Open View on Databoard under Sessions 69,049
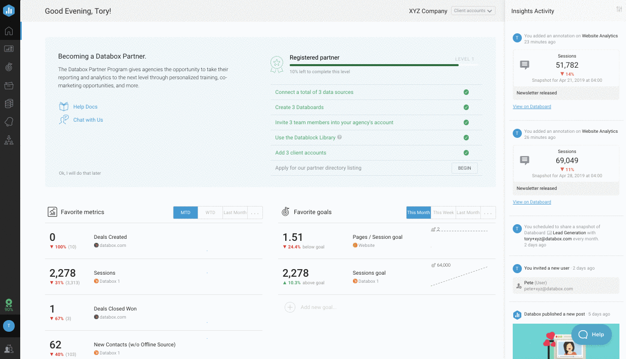Viewport: 626px width, 359px height. [x=532, y=202]
